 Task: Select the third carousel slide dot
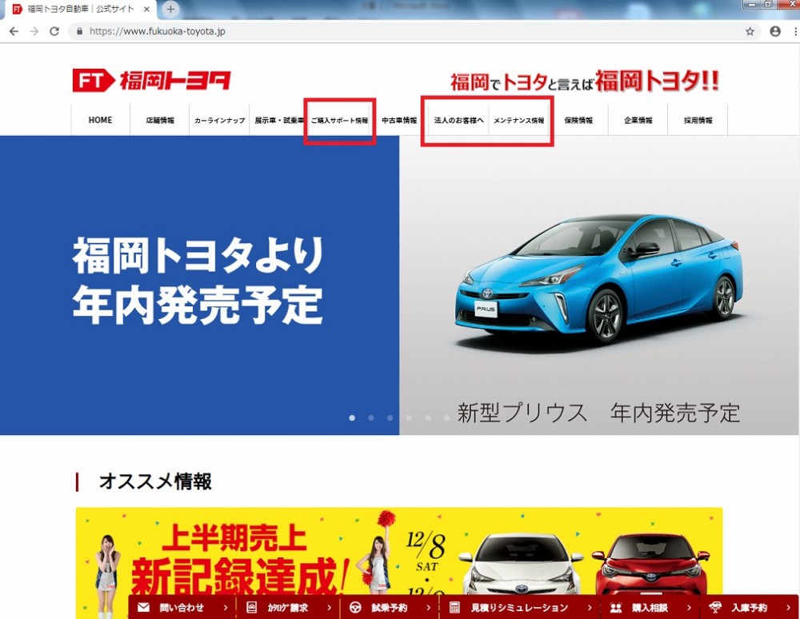pos(390,417)
